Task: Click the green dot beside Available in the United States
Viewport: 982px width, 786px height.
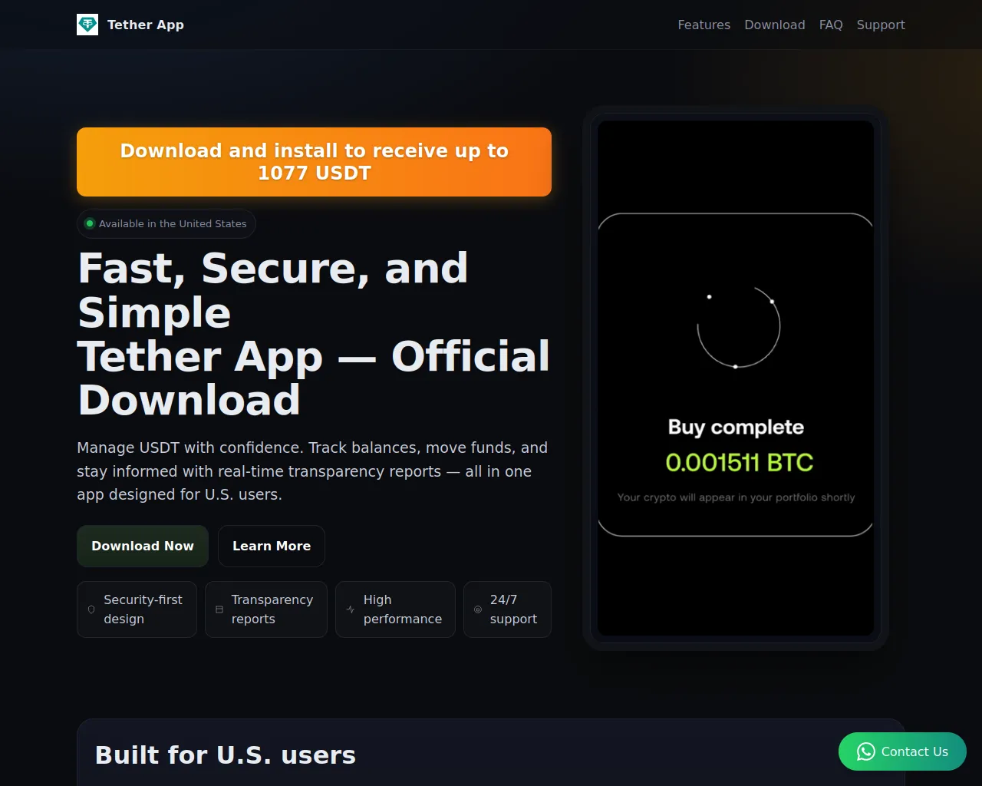Action: pos(90,223)
